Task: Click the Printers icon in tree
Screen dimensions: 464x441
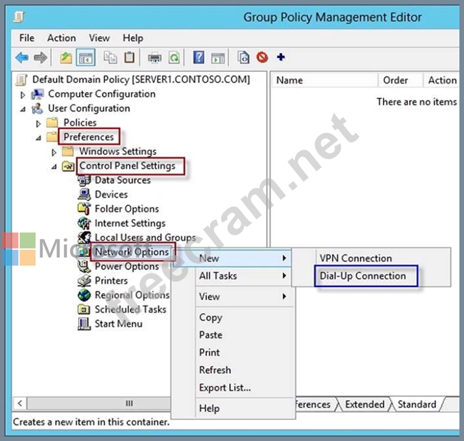Action: 84,281
